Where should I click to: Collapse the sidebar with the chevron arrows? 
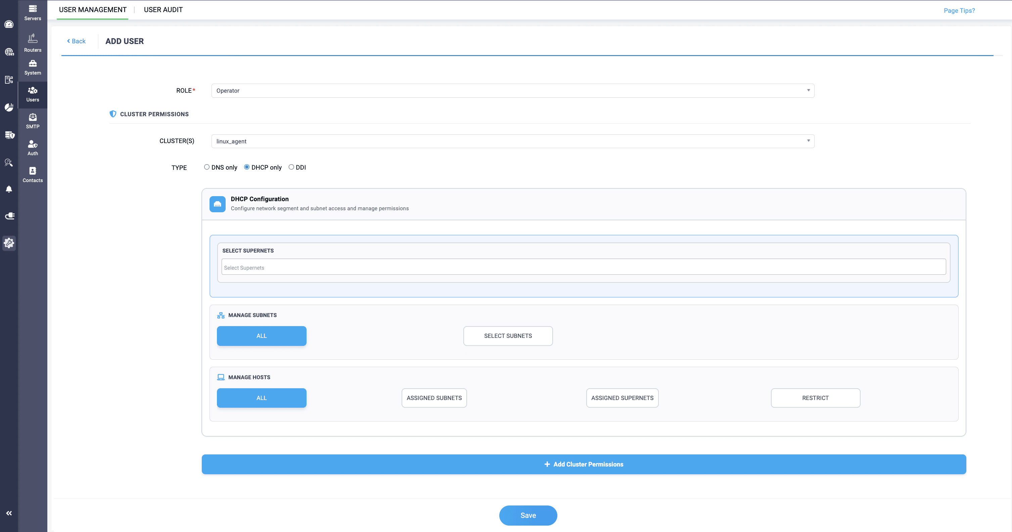9,513
